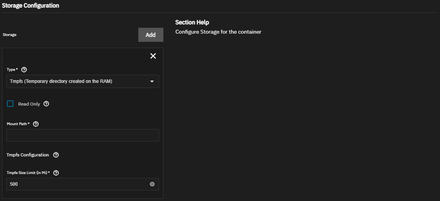Focus the Mount Path input field
Screen dimensions: 440x201
click(82, 135)
